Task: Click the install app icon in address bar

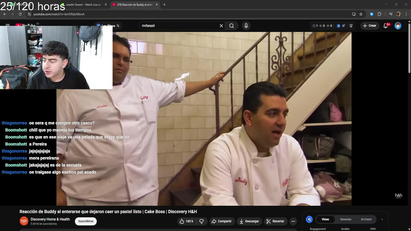Action: click(x=354, y=14)
